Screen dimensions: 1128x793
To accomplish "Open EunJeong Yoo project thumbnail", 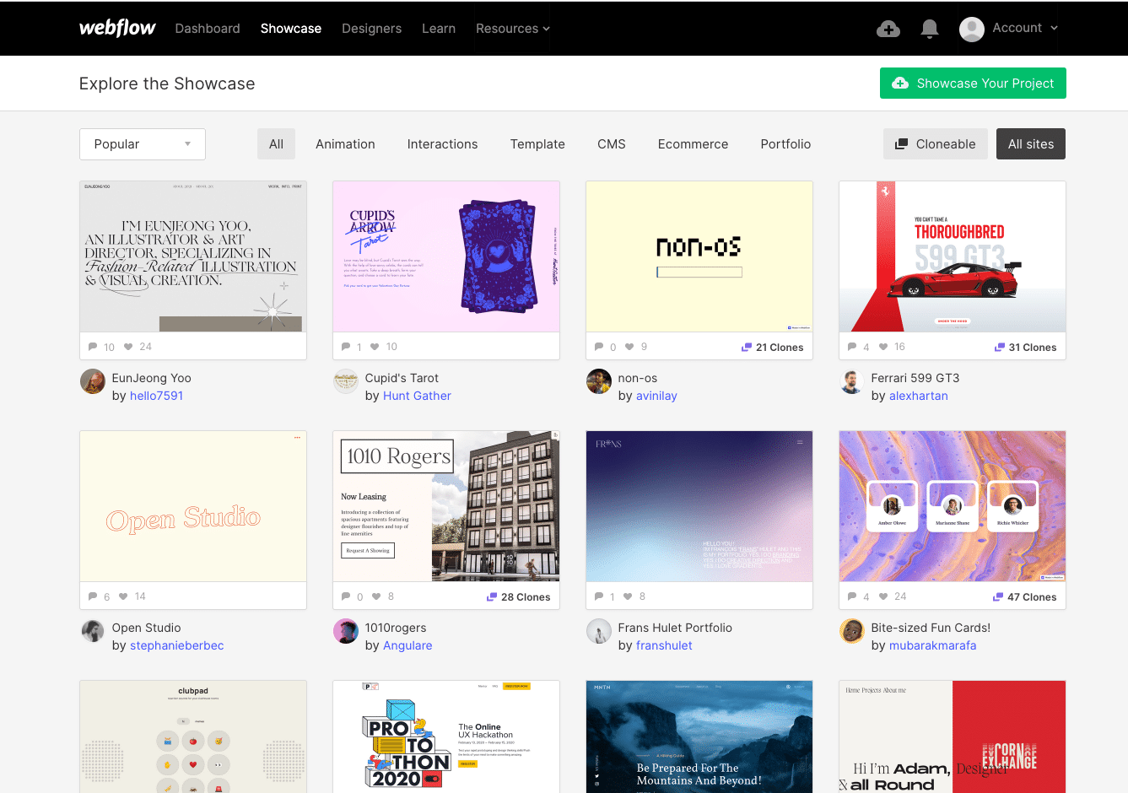I will pyautogui.click(x=193, y=256).
